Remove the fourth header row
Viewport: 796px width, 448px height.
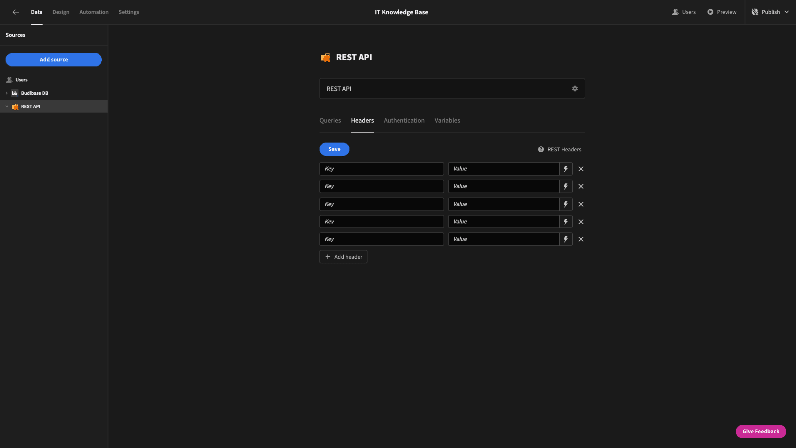coord(581,222)
